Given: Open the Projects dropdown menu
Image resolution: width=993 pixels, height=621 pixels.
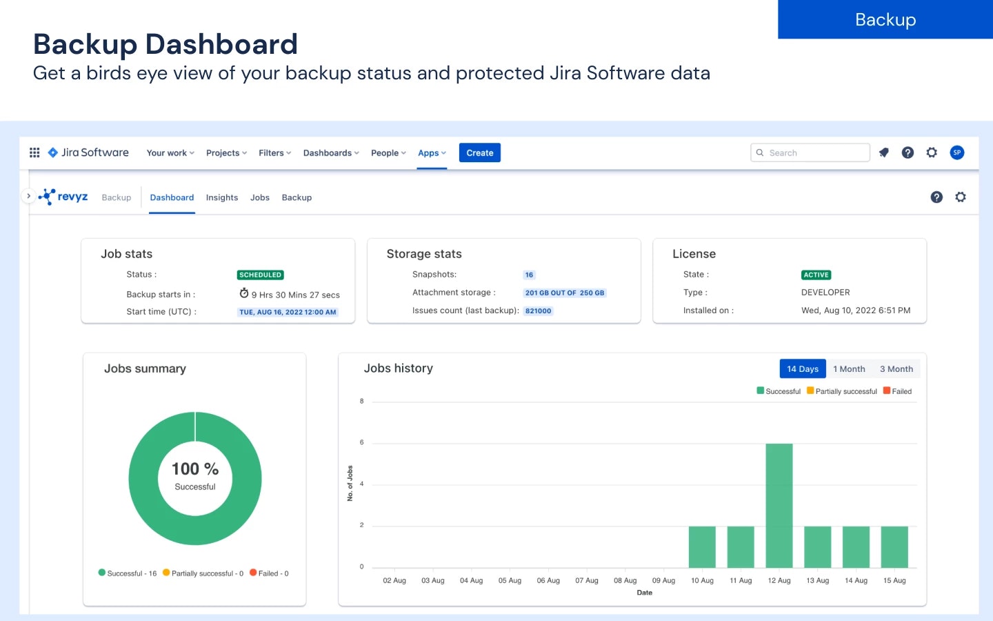Looking at the screenshot, I should (x=226, y=153).
